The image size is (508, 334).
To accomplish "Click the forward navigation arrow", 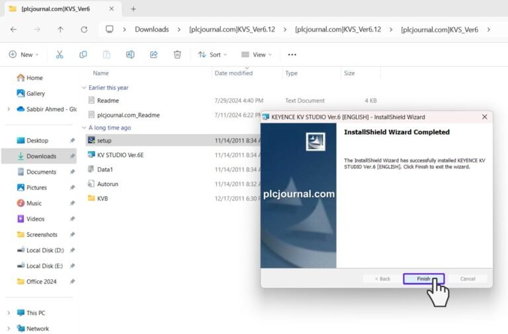I will point(37,30).
